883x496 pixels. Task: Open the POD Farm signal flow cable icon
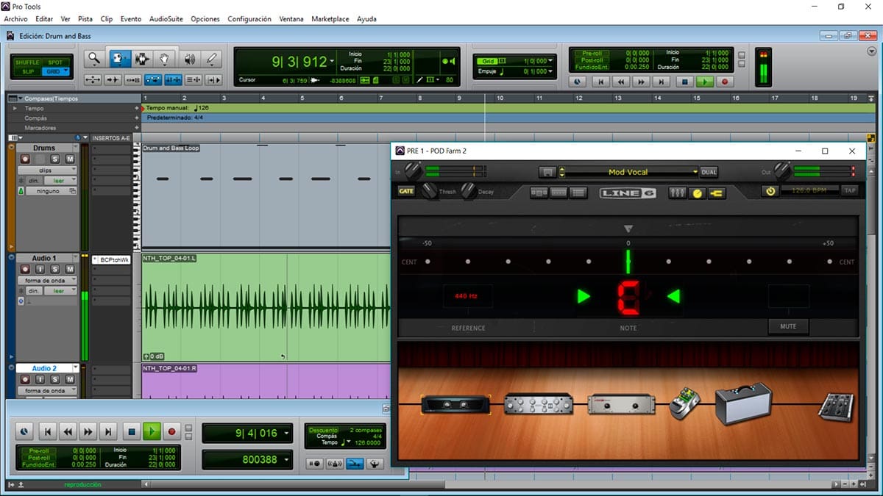[716, 193]
